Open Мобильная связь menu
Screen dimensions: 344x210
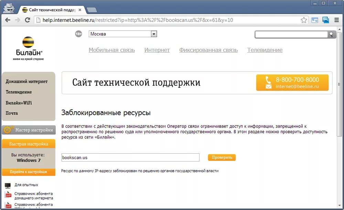[x=112, y=50]
